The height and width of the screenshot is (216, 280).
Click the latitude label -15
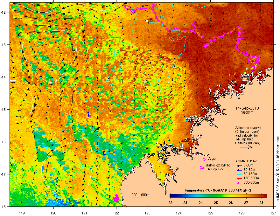pos(3,109)
